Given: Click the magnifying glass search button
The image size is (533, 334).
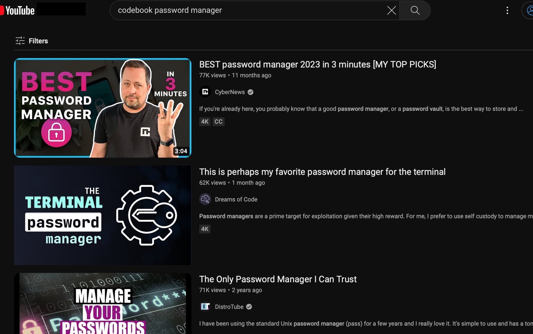Looking at the screenshot, I should 415,10.
